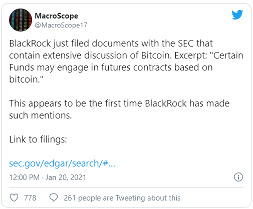Click the 'This appears to be the first time' paragraph
This screenshot has width=253, height=209.
(119, 109)
